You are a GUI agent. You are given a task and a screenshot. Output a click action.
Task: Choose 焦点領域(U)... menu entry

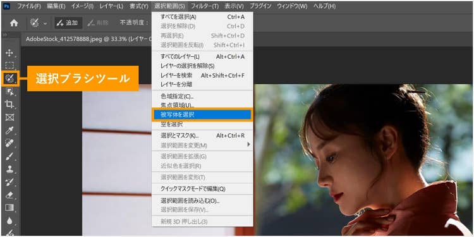202,105
